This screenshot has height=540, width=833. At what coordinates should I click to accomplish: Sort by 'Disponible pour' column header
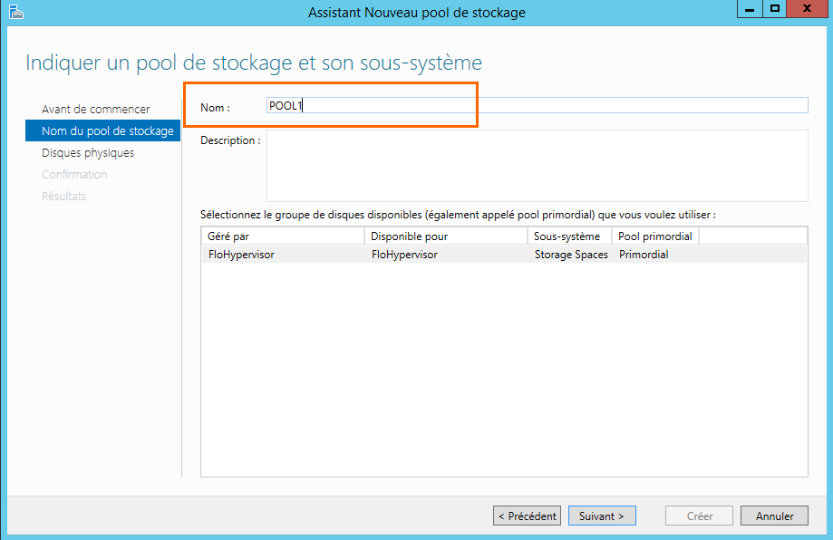[x=445, y=236]
